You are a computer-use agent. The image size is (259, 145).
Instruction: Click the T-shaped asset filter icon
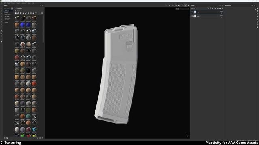coord(36,13)
